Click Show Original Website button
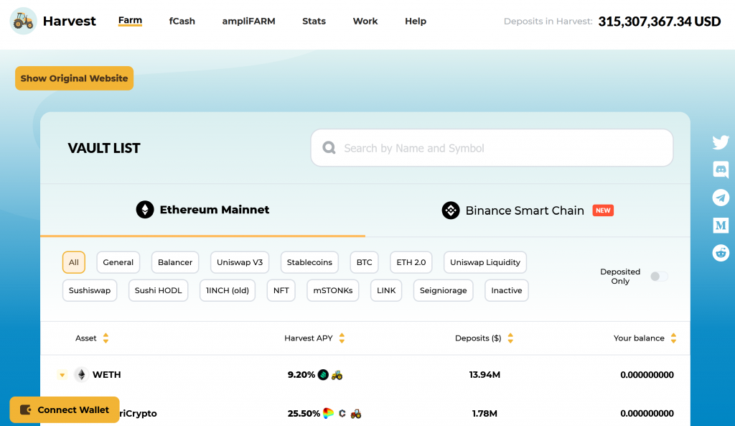This screenshot has height=426, width=735. pos(74,78)
